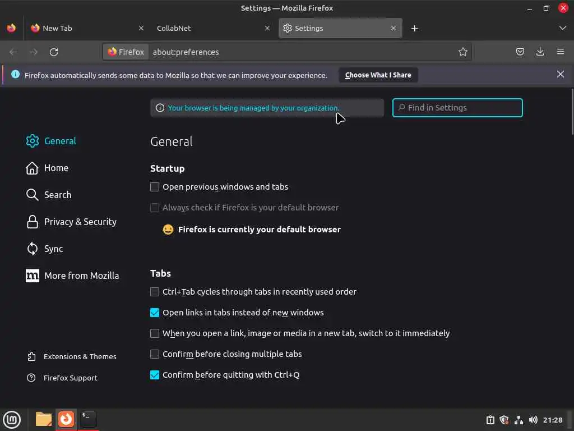The height and width of the screenshot is (431, 574).
Task: Click the Firefox View icon in tab strip
Action: [11, 28]
